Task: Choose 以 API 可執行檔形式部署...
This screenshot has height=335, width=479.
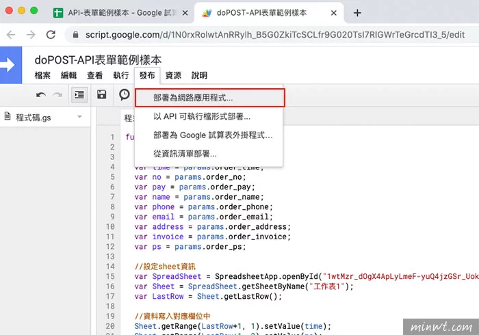Action: click(209, 116)
